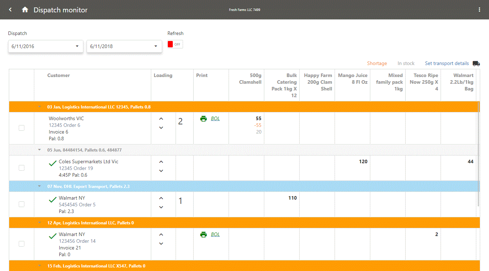Open the 6/11/2016 start date dropdown
Image resolution: width=489 pixels, height=271 pixels.
click(46, 46)
